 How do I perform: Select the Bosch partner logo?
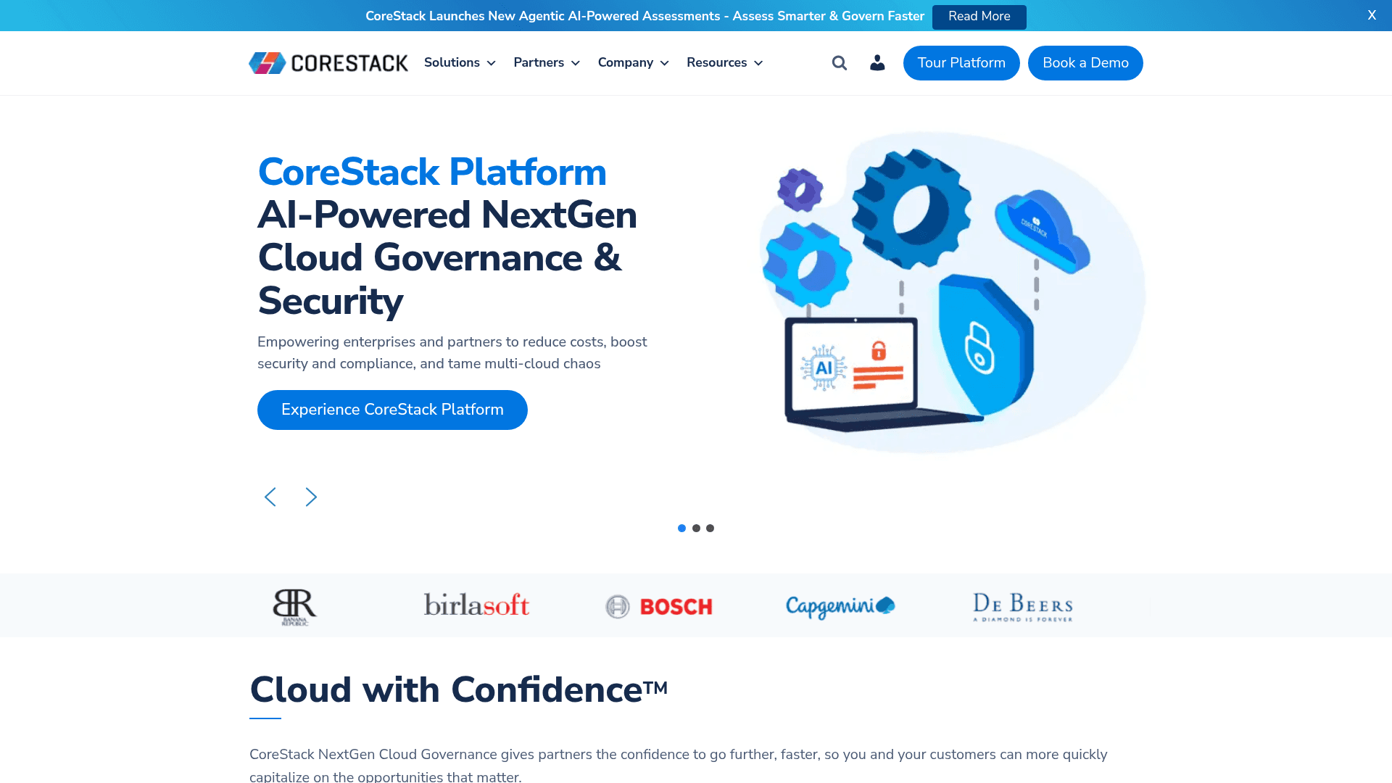pos(658,606)
